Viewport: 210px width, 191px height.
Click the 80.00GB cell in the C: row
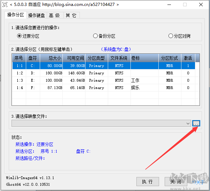click(x=51, y=66)
